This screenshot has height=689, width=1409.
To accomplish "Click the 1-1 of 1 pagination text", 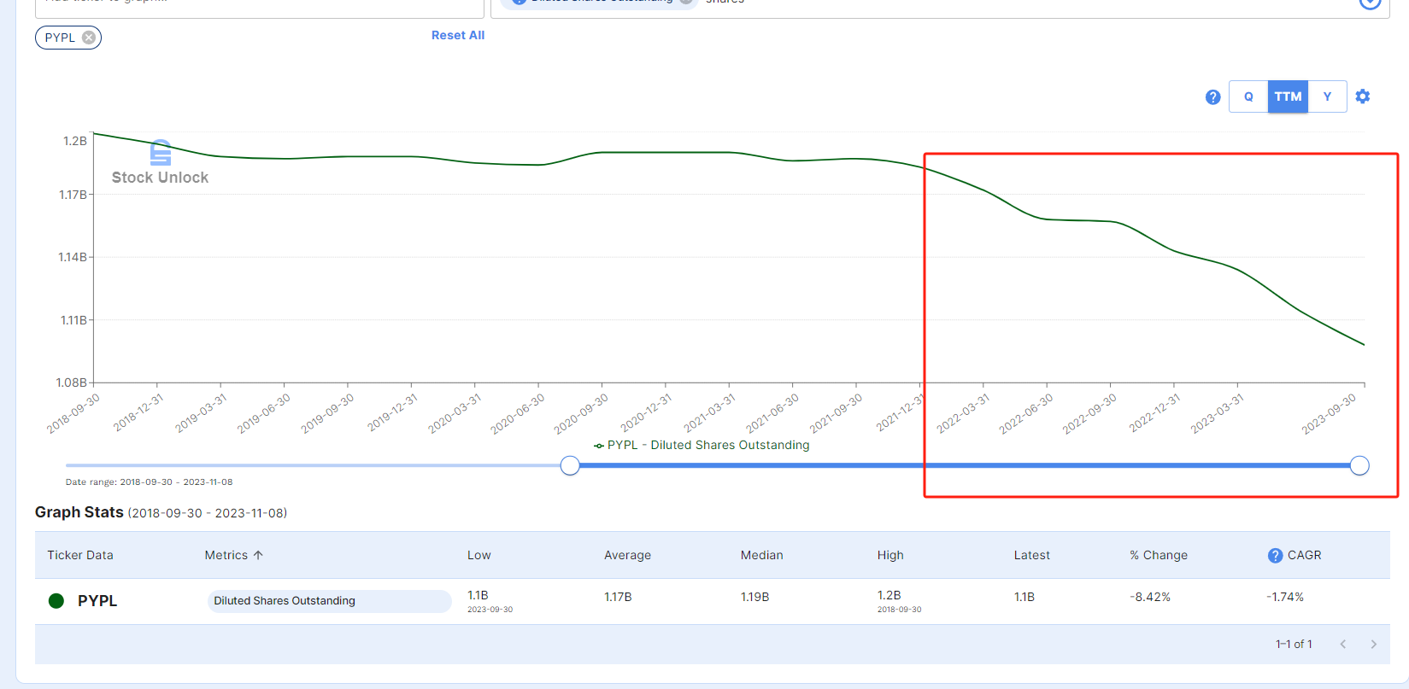I will pos(1294,645).
